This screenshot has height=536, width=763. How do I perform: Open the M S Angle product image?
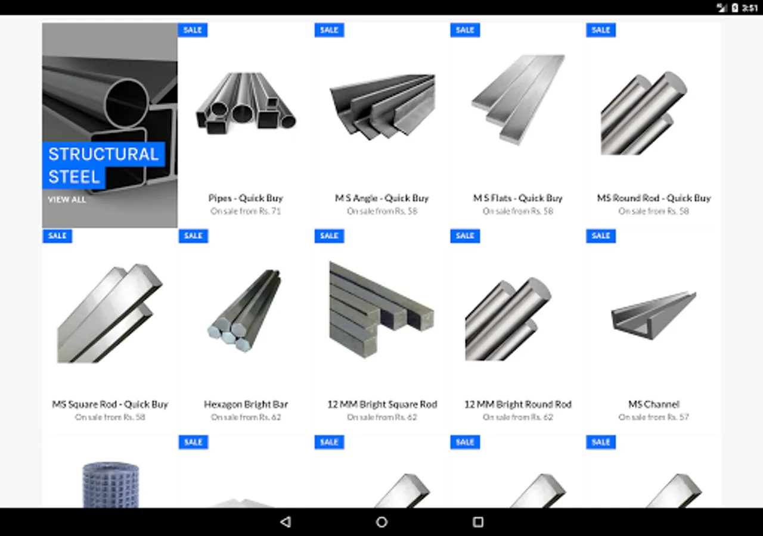[382, 107]
